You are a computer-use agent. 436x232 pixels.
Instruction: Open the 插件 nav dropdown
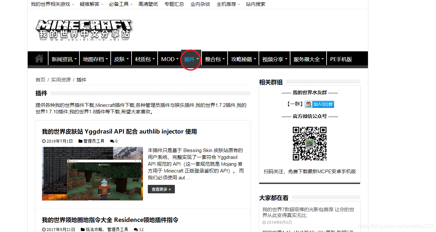(191, 59)
